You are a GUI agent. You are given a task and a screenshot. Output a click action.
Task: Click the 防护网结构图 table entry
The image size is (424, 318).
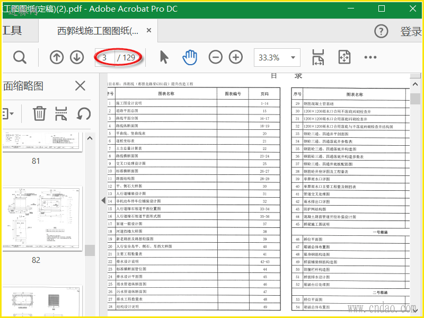click(314, 209)
